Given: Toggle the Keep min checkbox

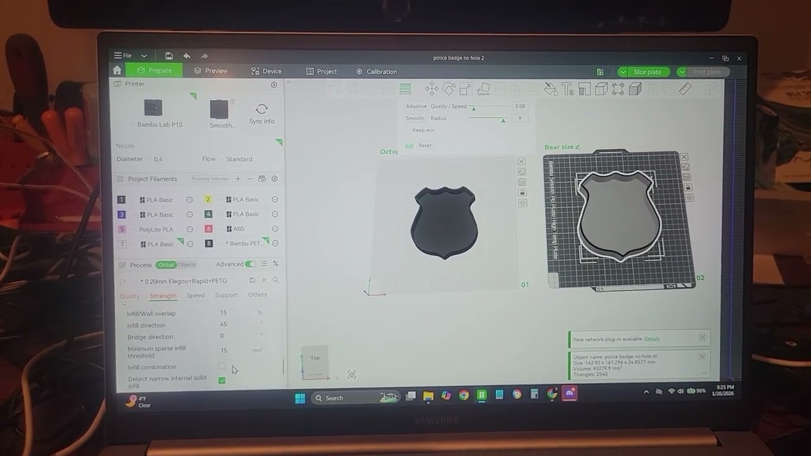Looking at the screenshot, I should (x=408, y=130).
